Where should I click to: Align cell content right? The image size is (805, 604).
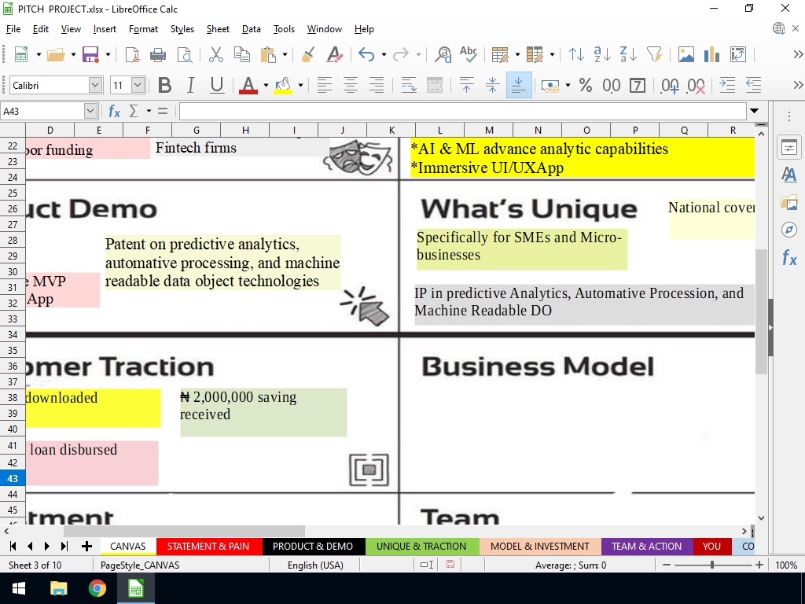[x=377, y=85]
